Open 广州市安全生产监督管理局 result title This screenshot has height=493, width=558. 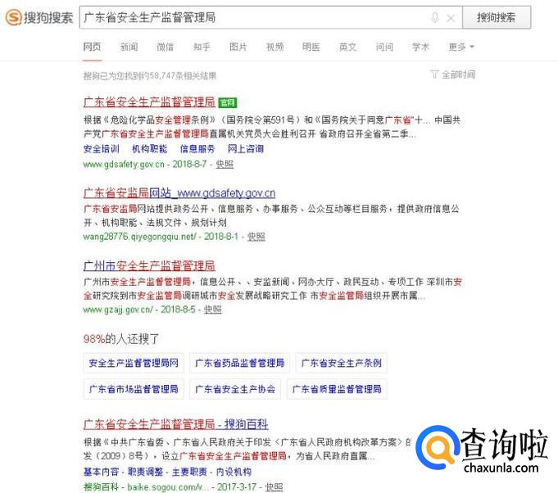pyautogui.click(x=149, y=265)
